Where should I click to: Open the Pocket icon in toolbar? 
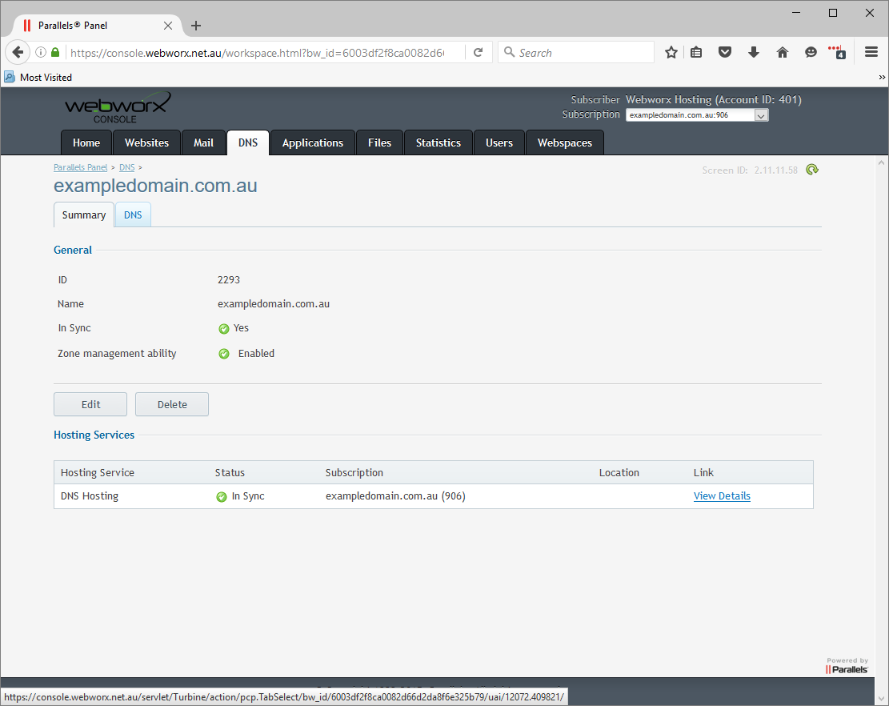point(725,53)
